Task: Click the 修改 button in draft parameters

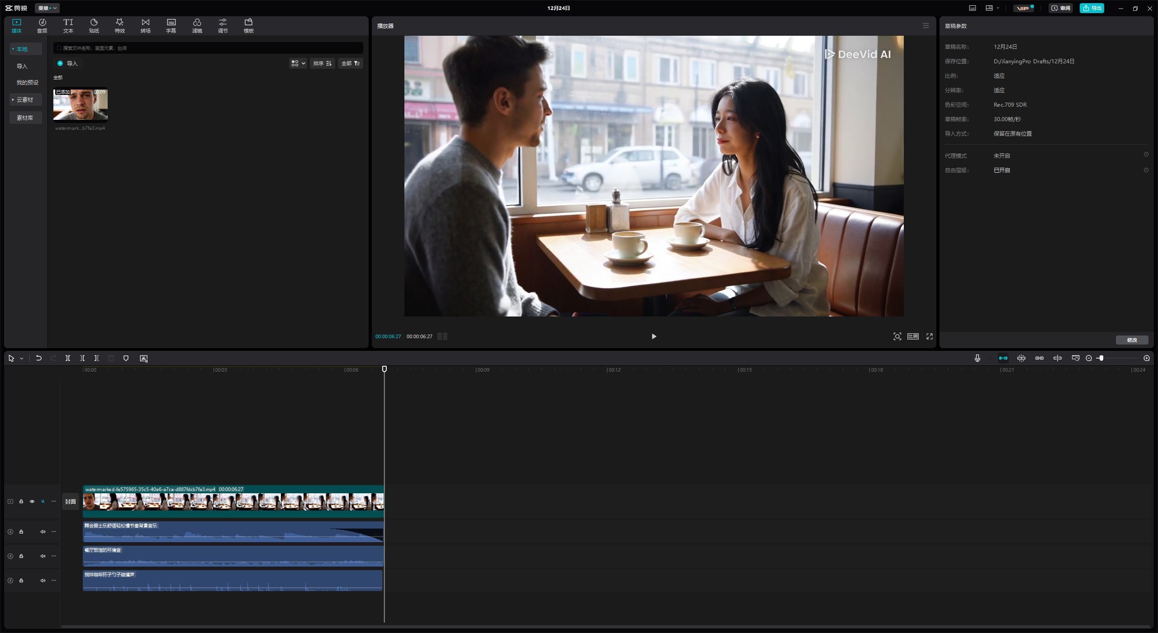Action: pos(1132,340)
